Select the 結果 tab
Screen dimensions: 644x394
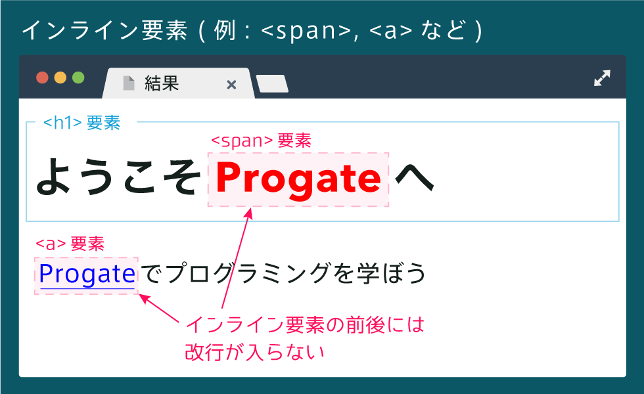(179, 83)
